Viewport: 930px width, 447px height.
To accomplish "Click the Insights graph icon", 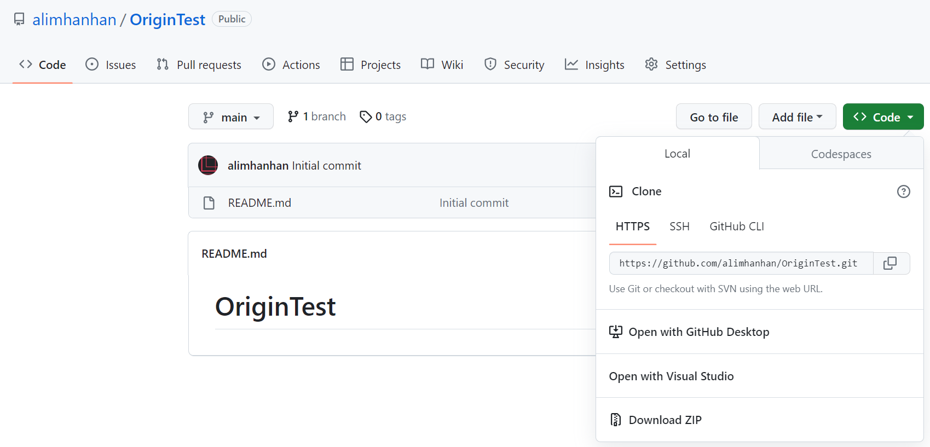I will [571, 65].
